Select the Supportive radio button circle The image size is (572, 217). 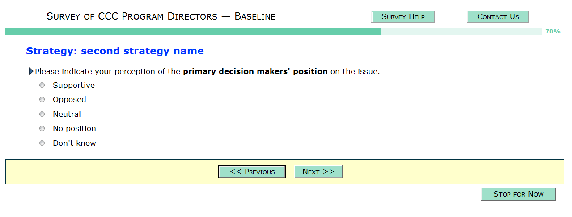click(x=42, y=85)
